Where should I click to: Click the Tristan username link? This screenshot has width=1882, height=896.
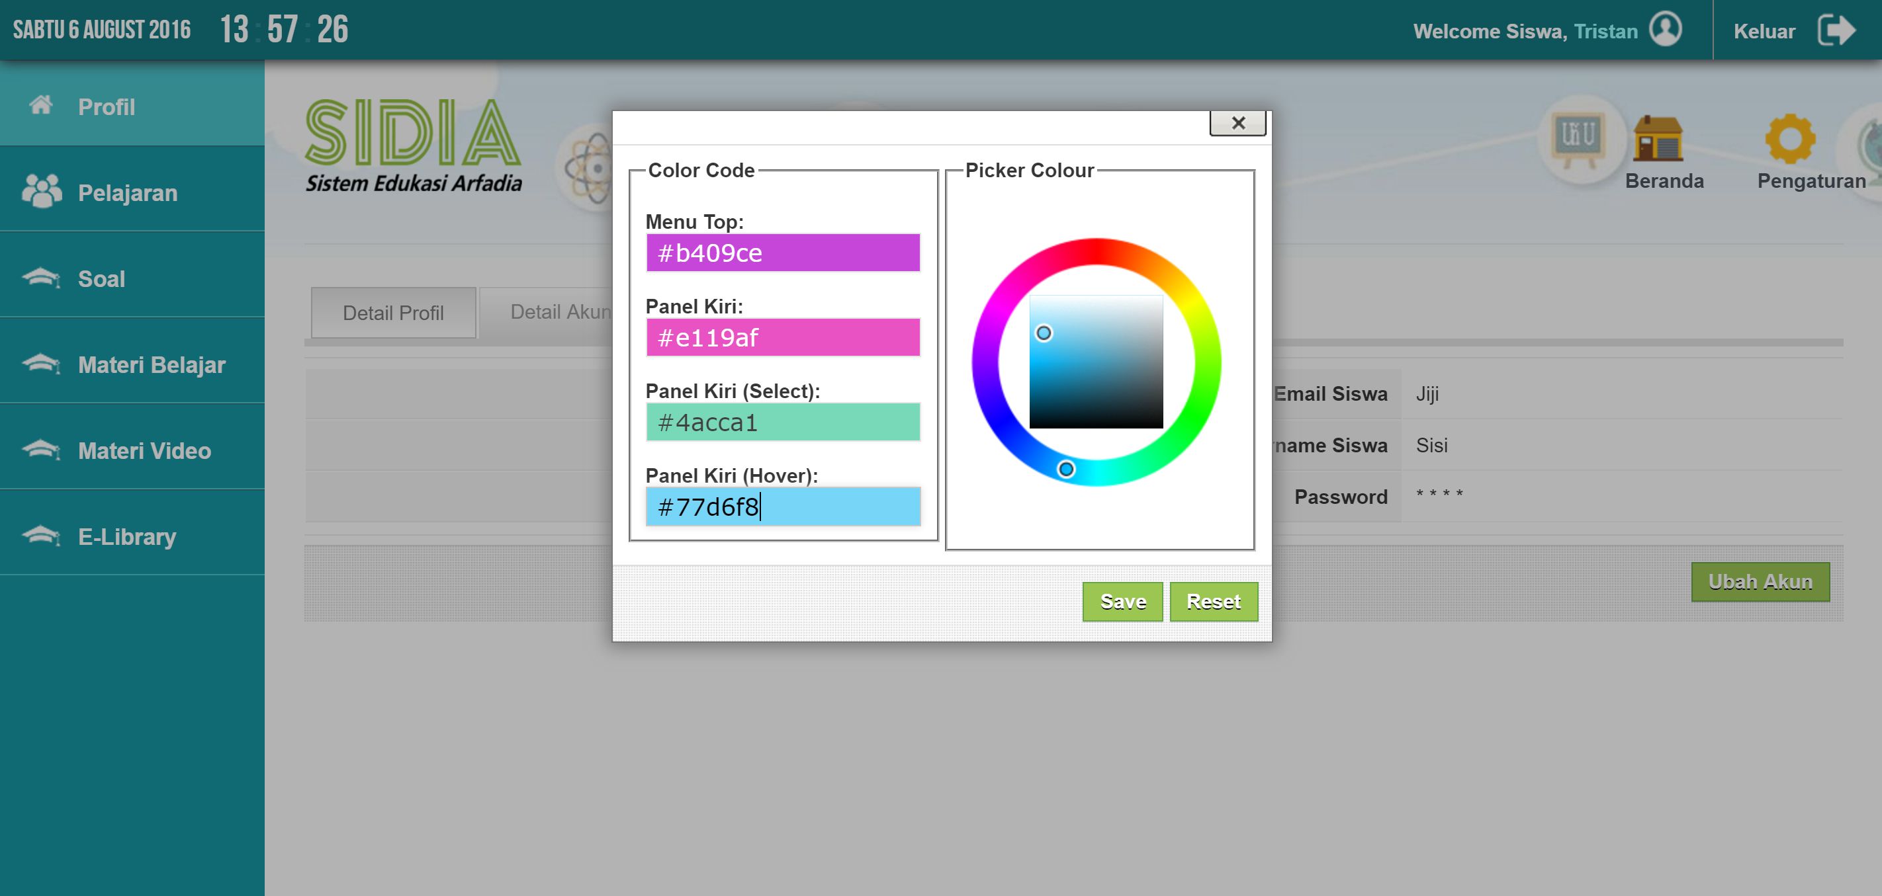1605,31
